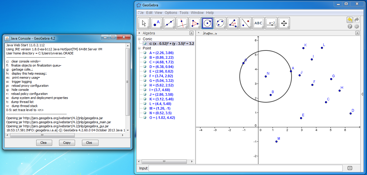367x175 pixels.
Task: Select the Angle tool
Action: (233, 23)
